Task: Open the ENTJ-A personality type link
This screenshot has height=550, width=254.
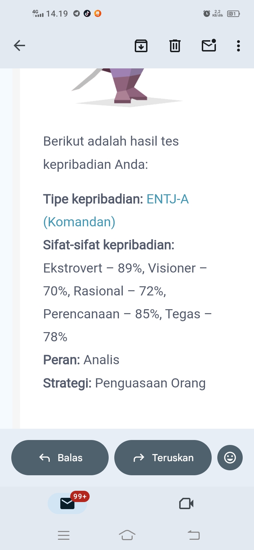Action: 168,200
